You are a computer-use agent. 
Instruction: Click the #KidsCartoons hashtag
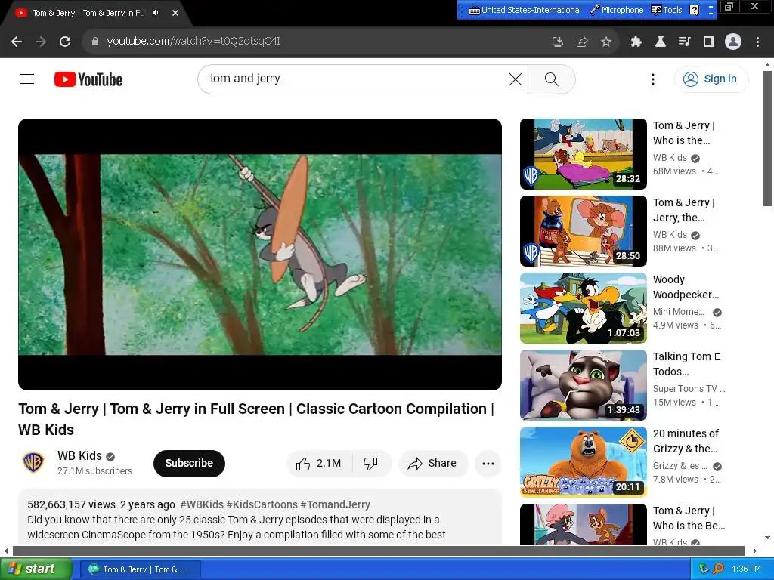coord(262,504)
